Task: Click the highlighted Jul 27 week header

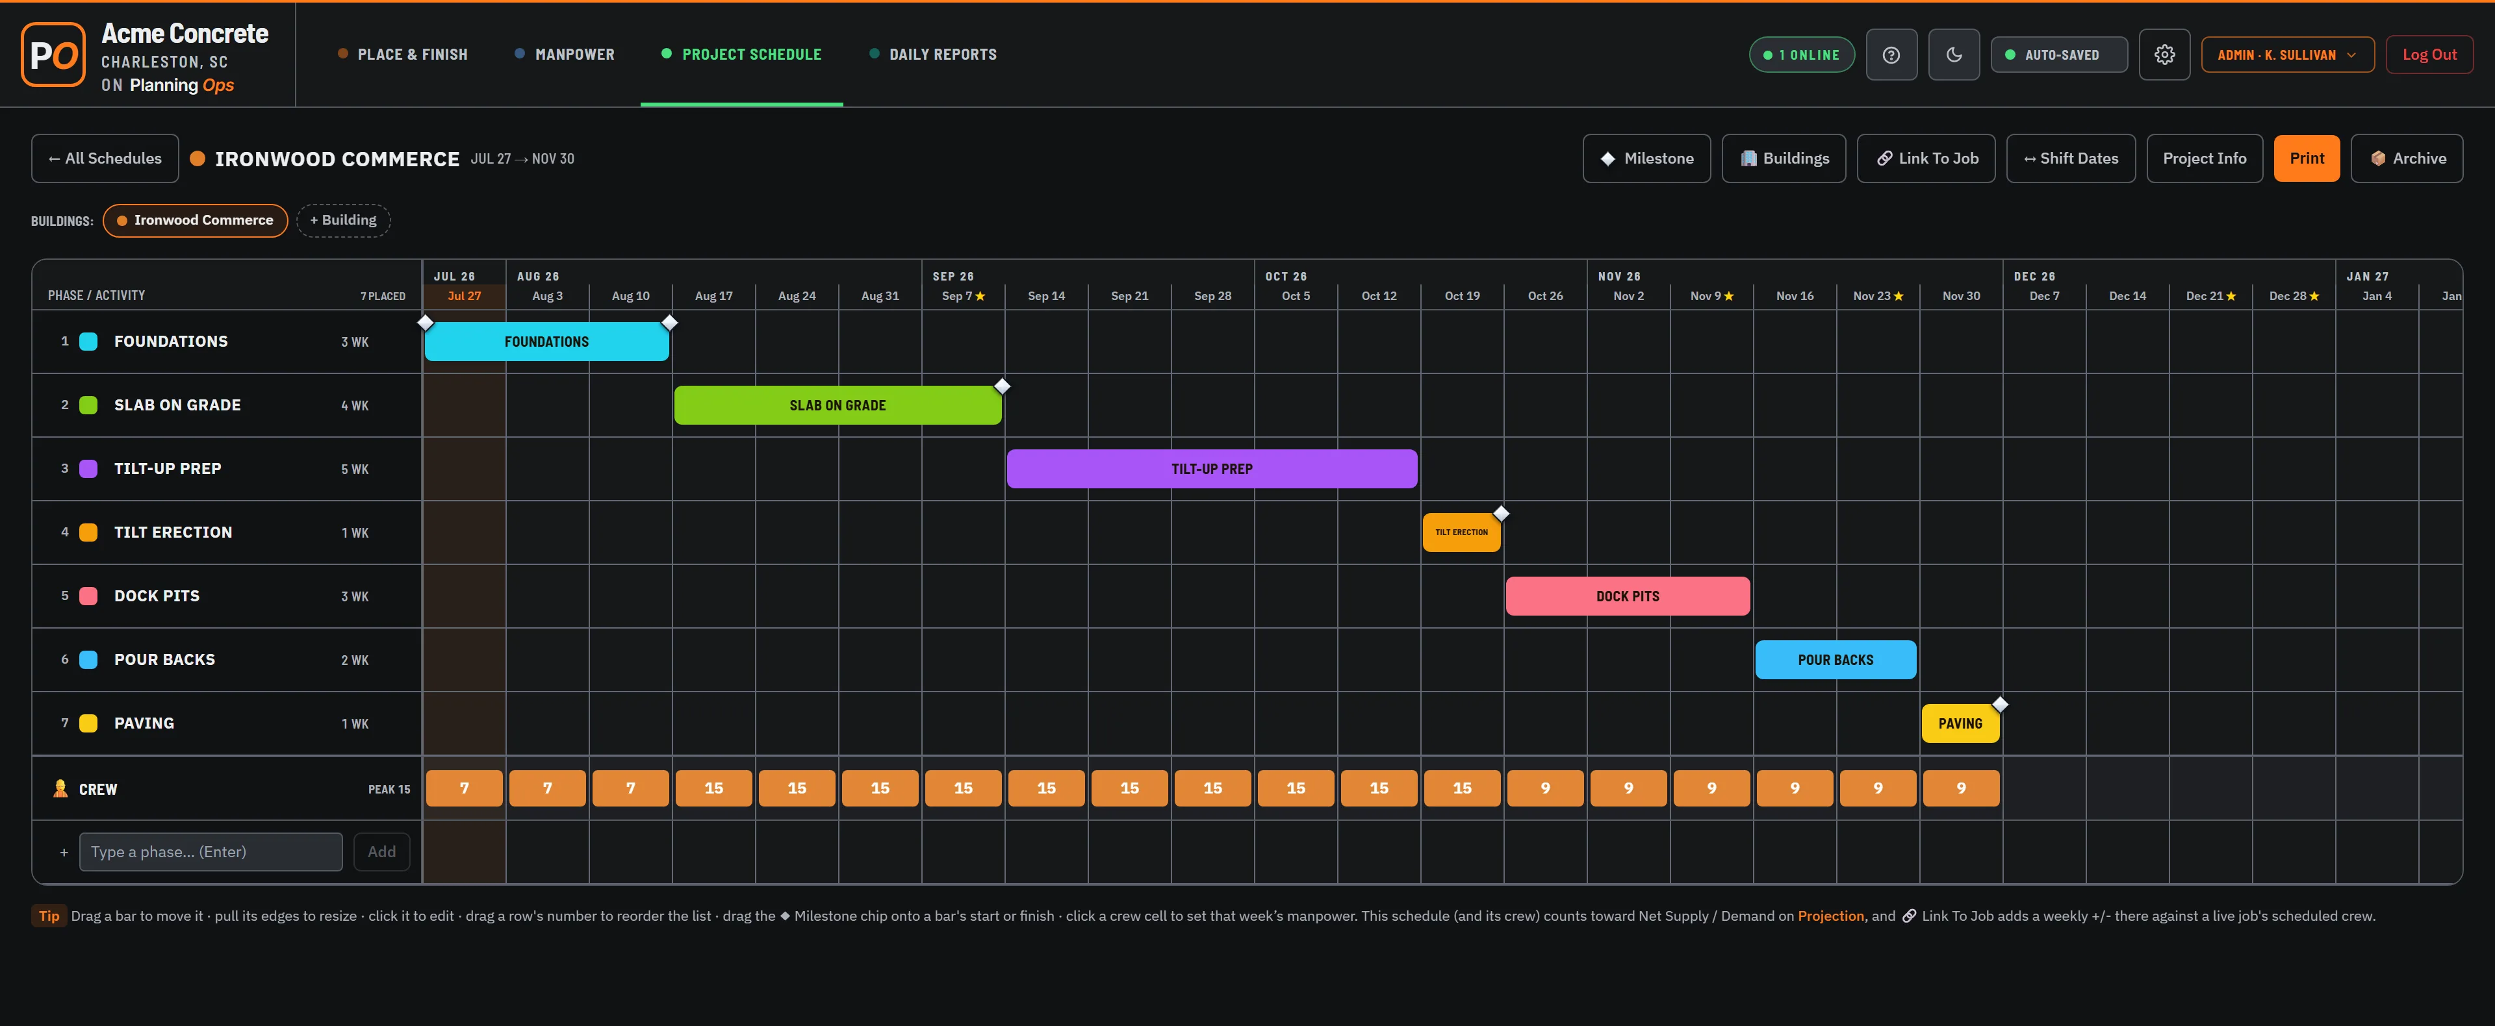Action: click(464, 296)
